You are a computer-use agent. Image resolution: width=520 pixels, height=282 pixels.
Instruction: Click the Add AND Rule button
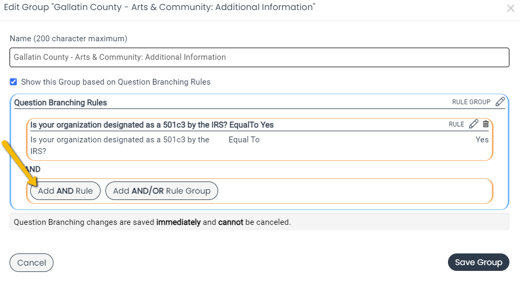65,191
